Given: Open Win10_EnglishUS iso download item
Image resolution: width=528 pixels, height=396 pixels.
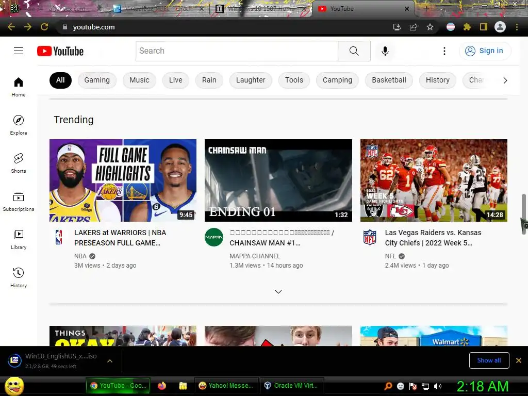Looking at the screenshot, I should pyautogui.click(x=54, y=360).
